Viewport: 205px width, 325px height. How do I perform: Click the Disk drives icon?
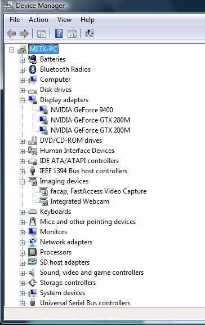[x=33, y=91]
